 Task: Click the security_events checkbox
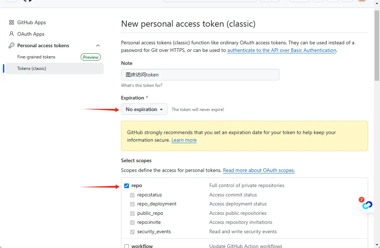[132, 232]
